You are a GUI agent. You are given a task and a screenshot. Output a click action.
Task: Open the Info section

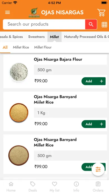[76, 187]
